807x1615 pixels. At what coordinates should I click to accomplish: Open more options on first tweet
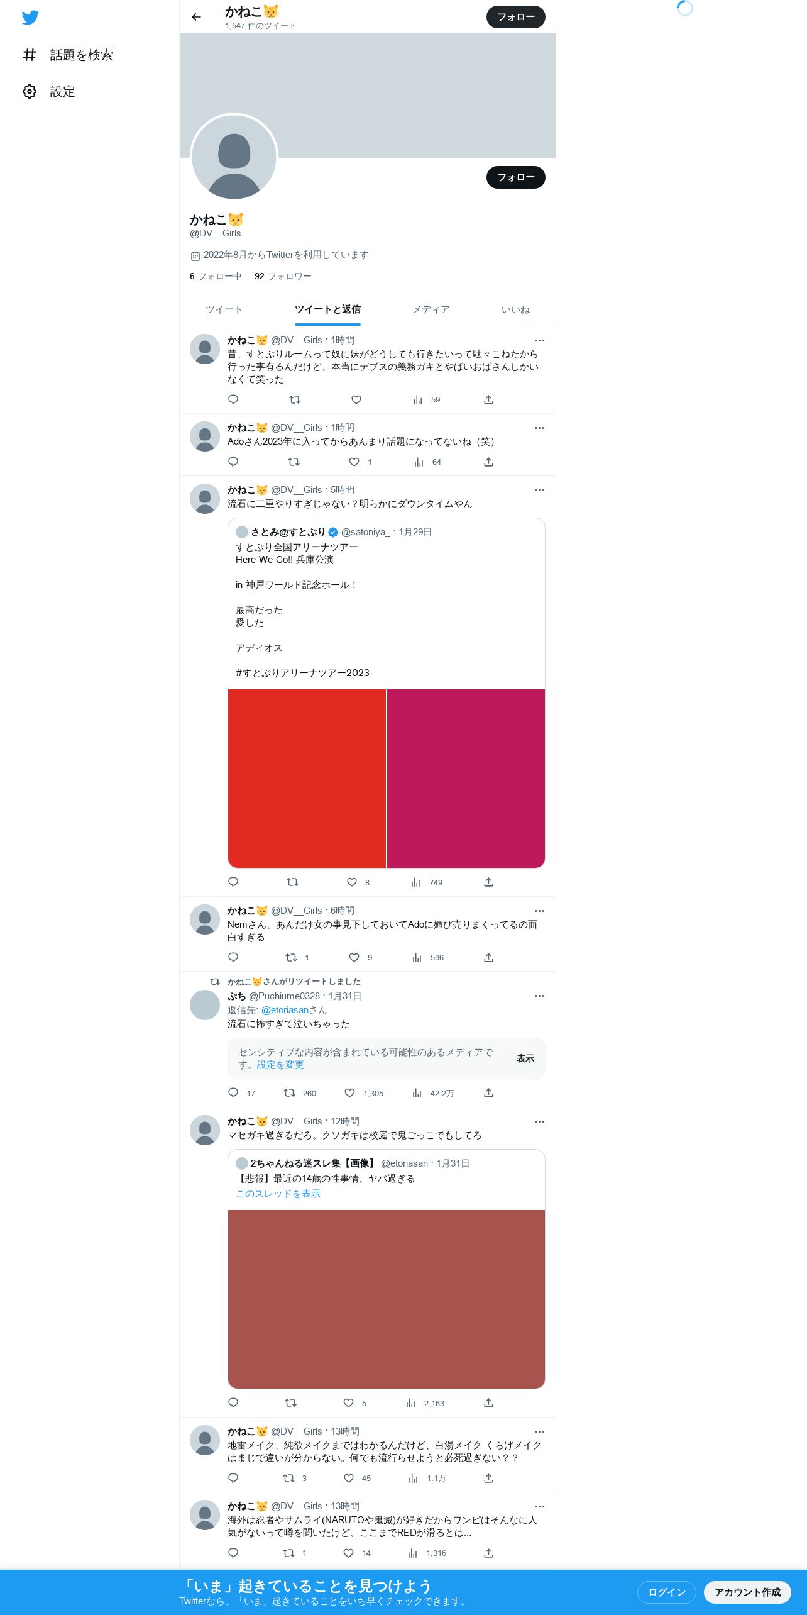pyautogui.click(x=539, y=341)
